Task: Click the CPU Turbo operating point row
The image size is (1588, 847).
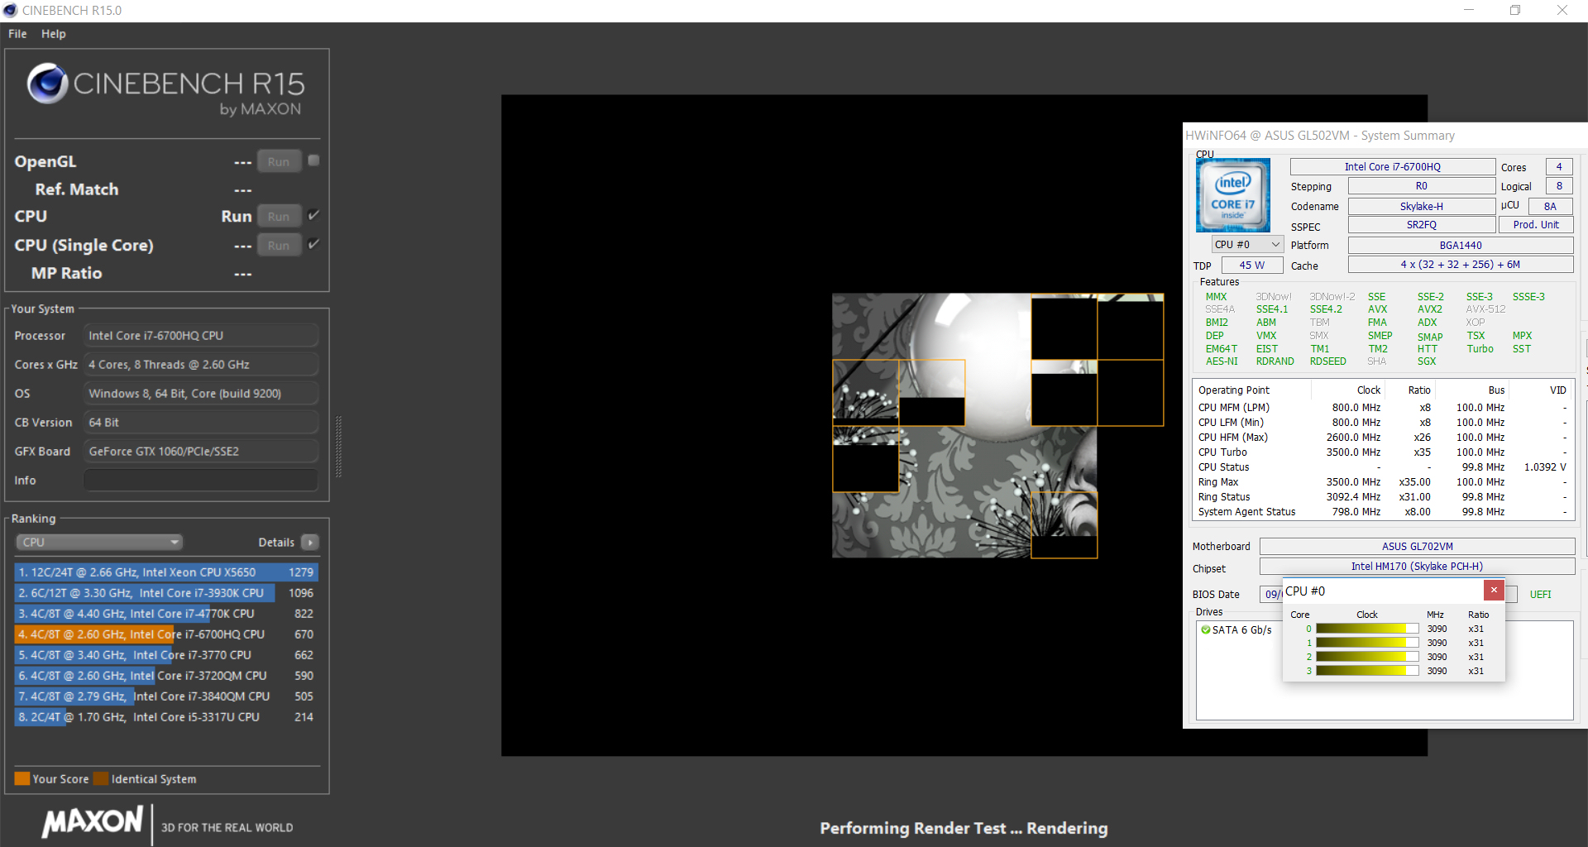Action: [x=1383, y=452]
